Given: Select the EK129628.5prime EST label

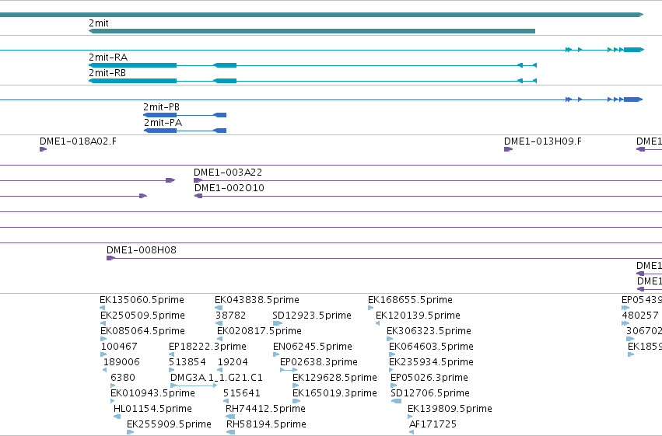Looking at the screenshot, I should click(335, 378).
